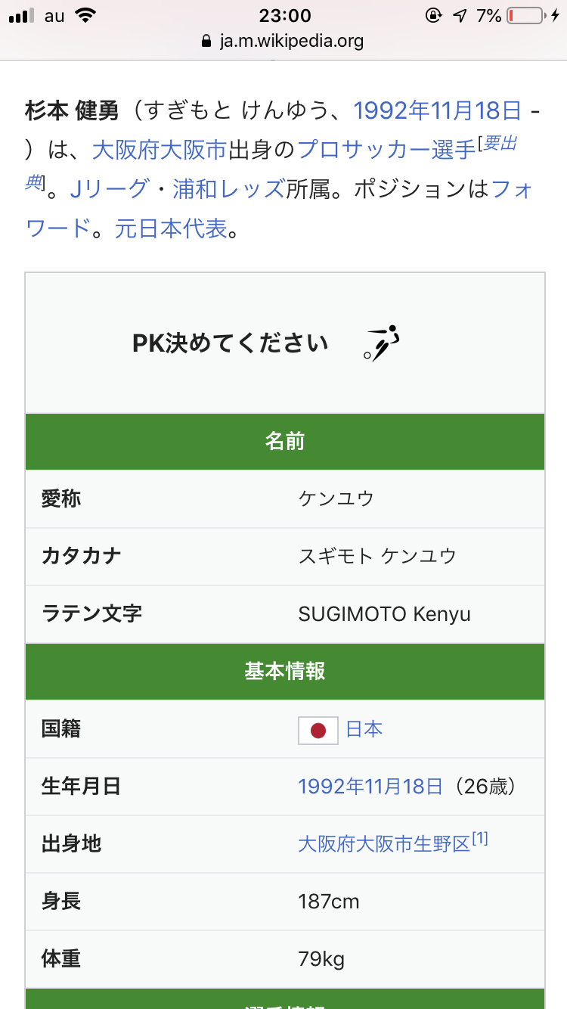
Task: Open the 大阪府大阪市生野区 birthplace link
Action: click(384, 844)
